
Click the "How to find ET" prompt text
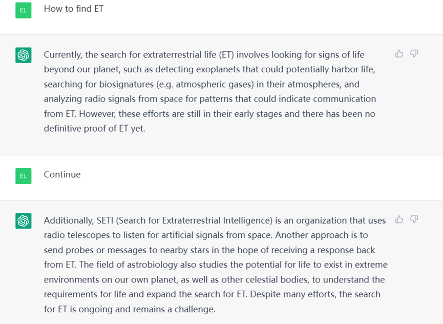click(x=73, y=9)
